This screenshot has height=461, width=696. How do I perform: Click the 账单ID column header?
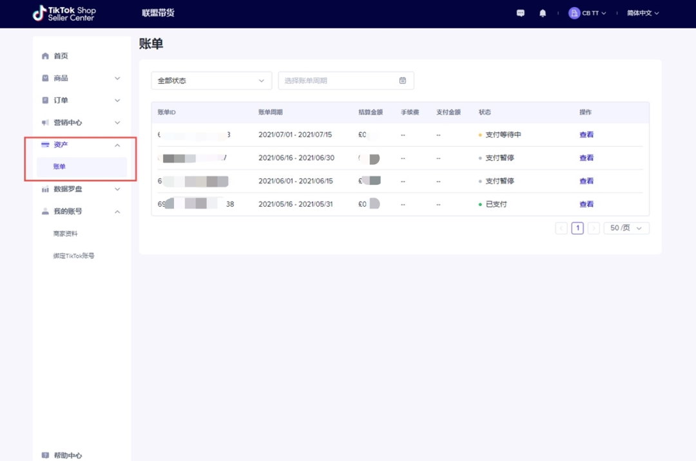click(x=166, y=112)
